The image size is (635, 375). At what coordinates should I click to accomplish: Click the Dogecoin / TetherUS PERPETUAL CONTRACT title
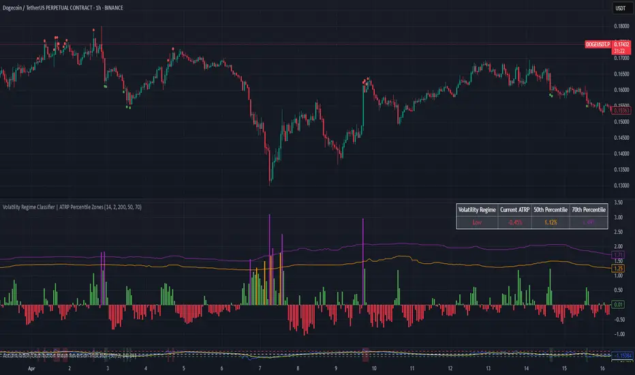coord(63,7)
